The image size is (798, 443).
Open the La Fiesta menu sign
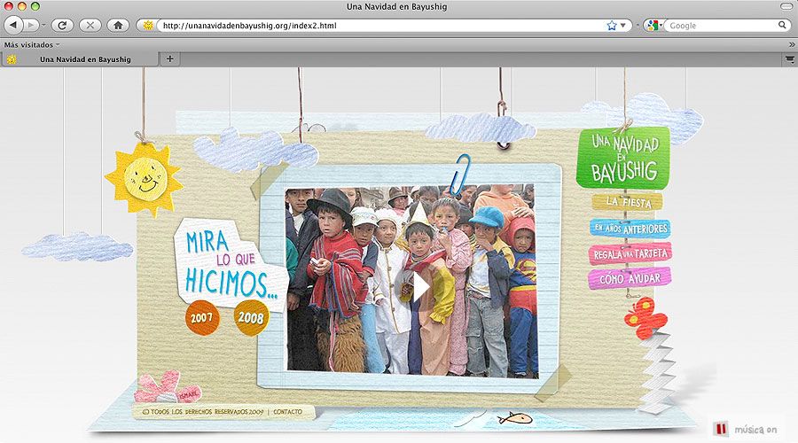[x=628, y=202]
